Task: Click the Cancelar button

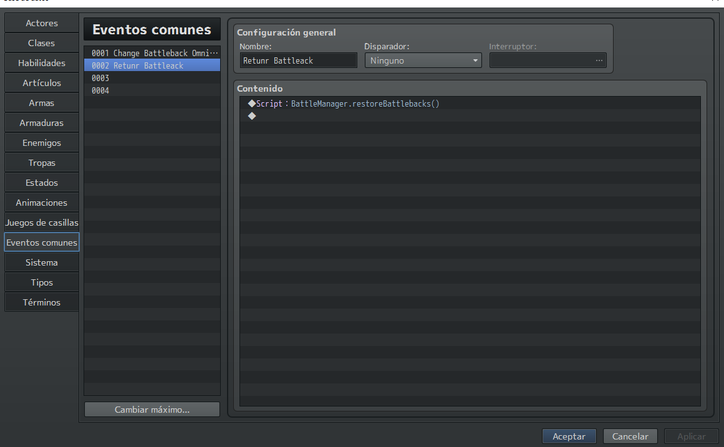Action: 630,436
